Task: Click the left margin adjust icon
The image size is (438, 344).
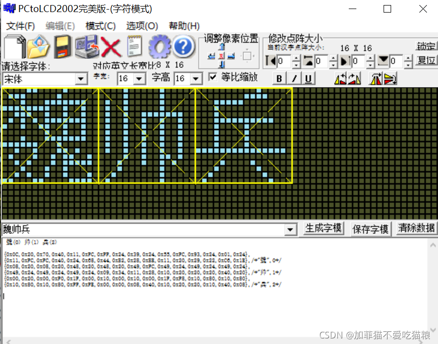Action: tap(270, 61)
